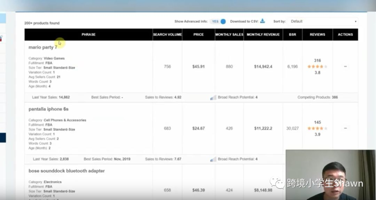Image resolution: width=376 pixels, height=200 pixels.
Task: Select monthly sales value 880
Action: [x=229, y=67]
